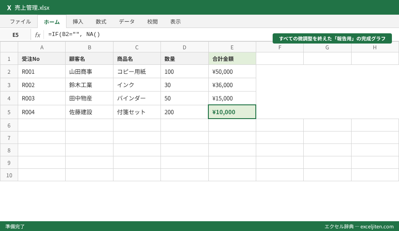Switch to the ホーム tab

(52, 22)
